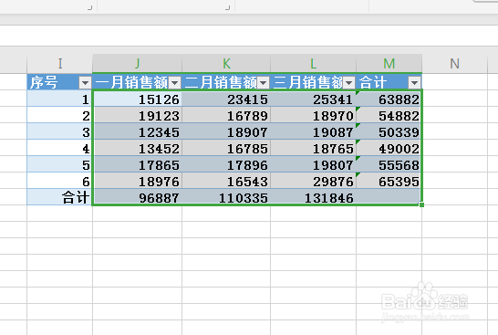Select cell with value 13452
Screen dimensions: 498x335
pyautogui.click(x=137, y=148)
